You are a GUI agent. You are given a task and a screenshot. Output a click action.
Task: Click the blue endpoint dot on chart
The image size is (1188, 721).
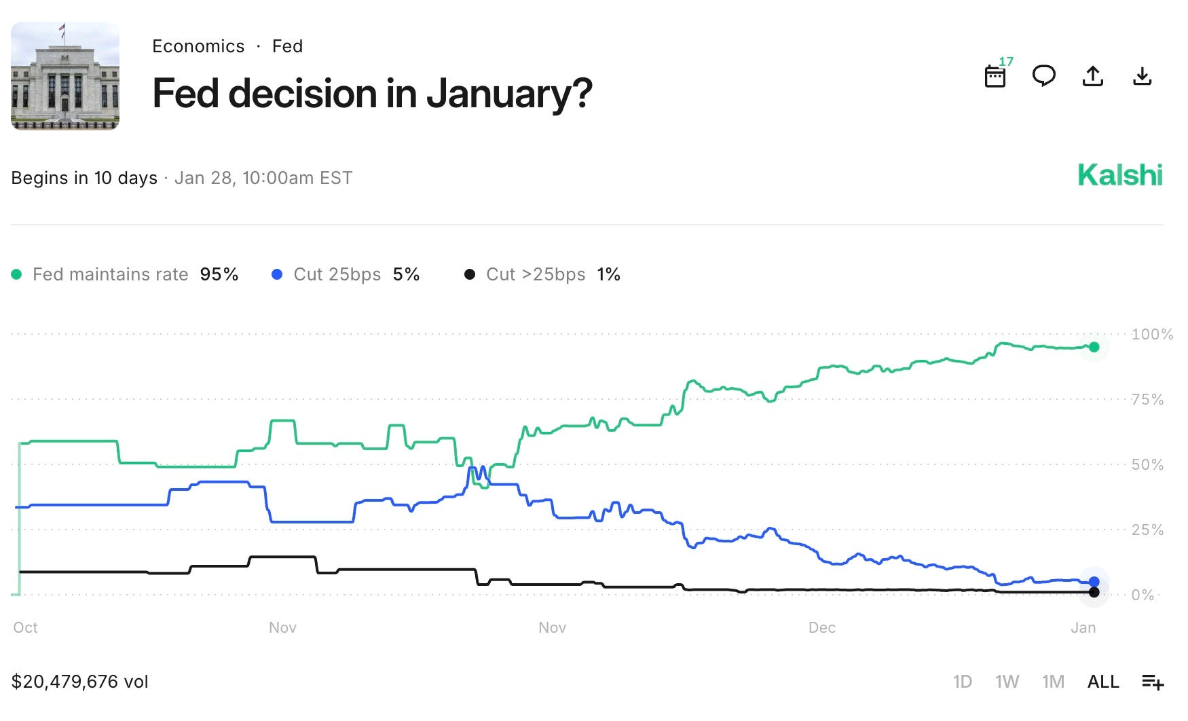pyautogui.click(x=1094, y=582)
